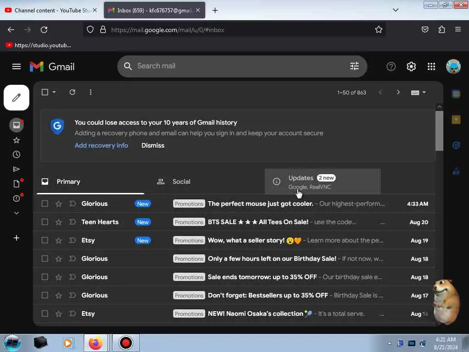Mark Glorious perfect mouse email important

[72, 204]
